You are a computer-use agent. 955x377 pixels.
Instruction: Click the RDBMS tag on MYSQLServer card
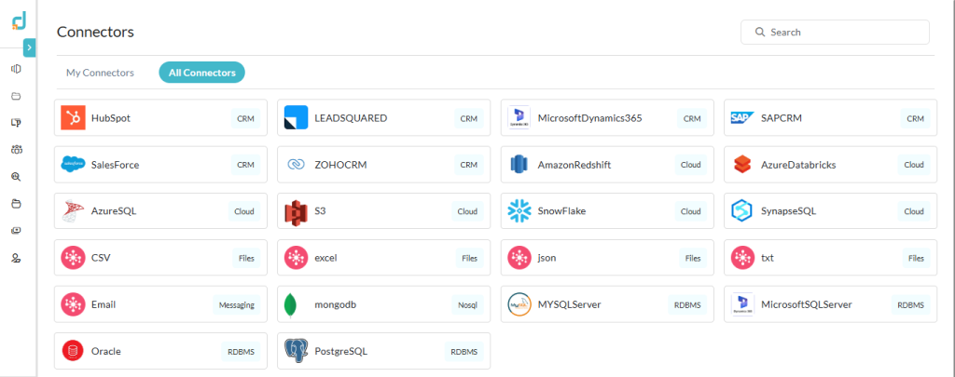click(x=686, y=304)
